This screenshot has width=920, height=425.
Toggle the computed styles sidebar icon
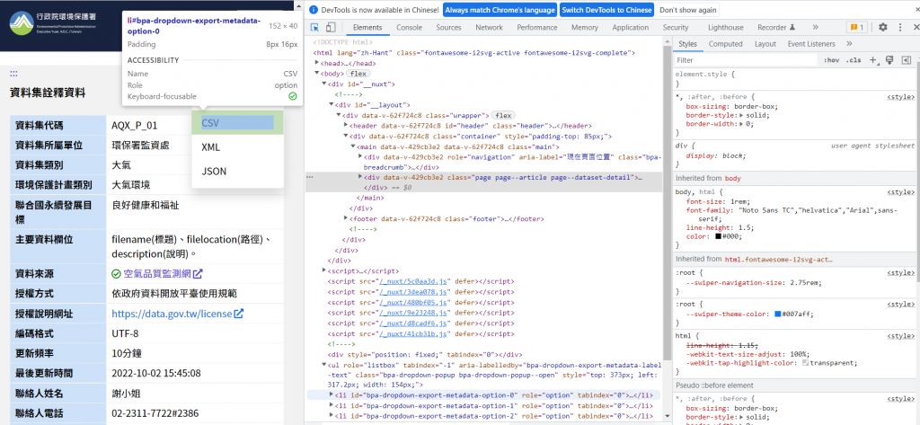[907, 60]
